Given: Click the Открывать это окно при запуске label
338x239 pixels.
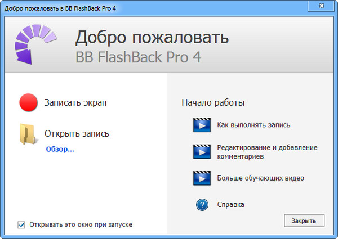Looking at the screenshot, I should pos(80,224).
